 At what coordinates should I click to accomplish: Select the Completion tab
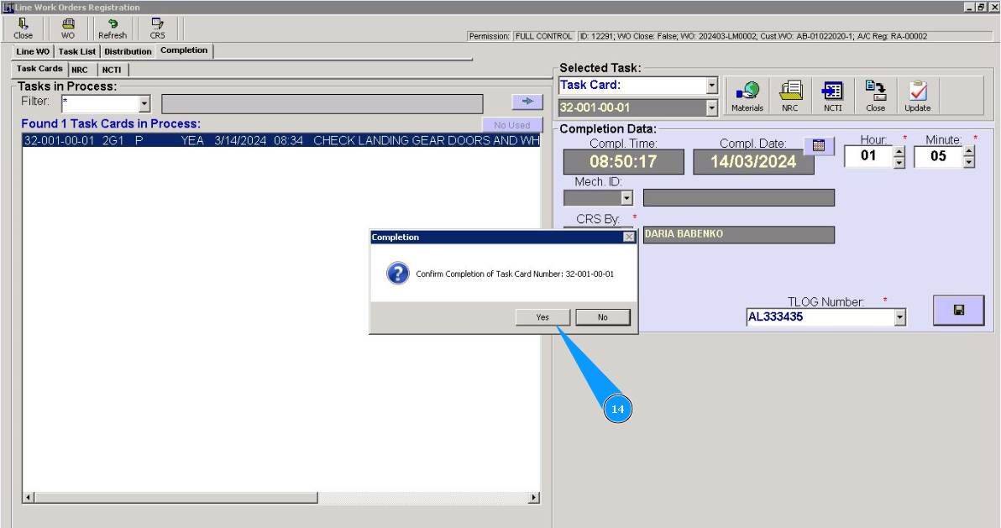[184, 50]
